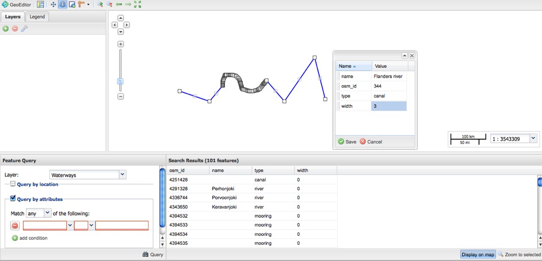The height and width of the screenshot is (261, 542).
Task: Click the zoom in magnifier icon
Action: 100,4
